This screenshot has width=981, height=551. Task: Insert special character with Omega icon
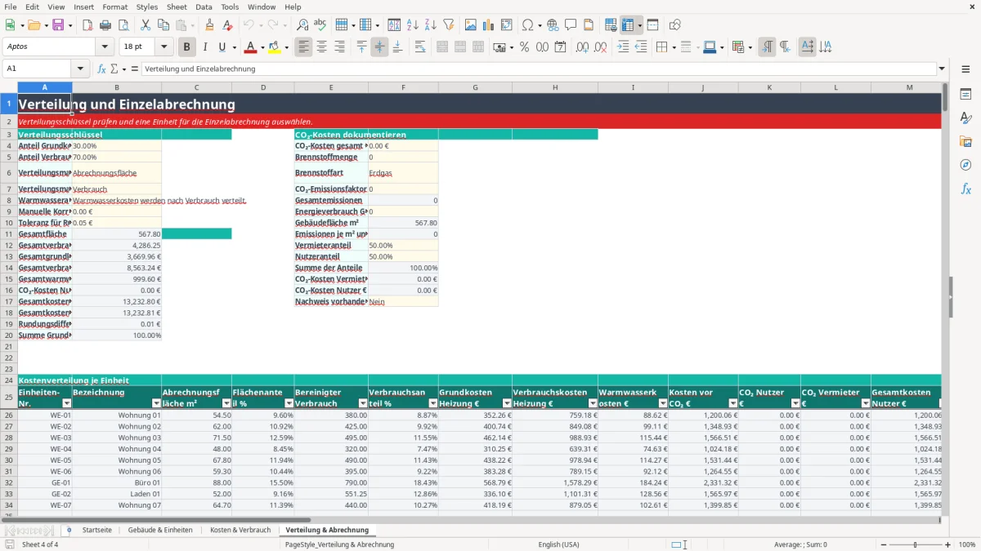point(527,25)
